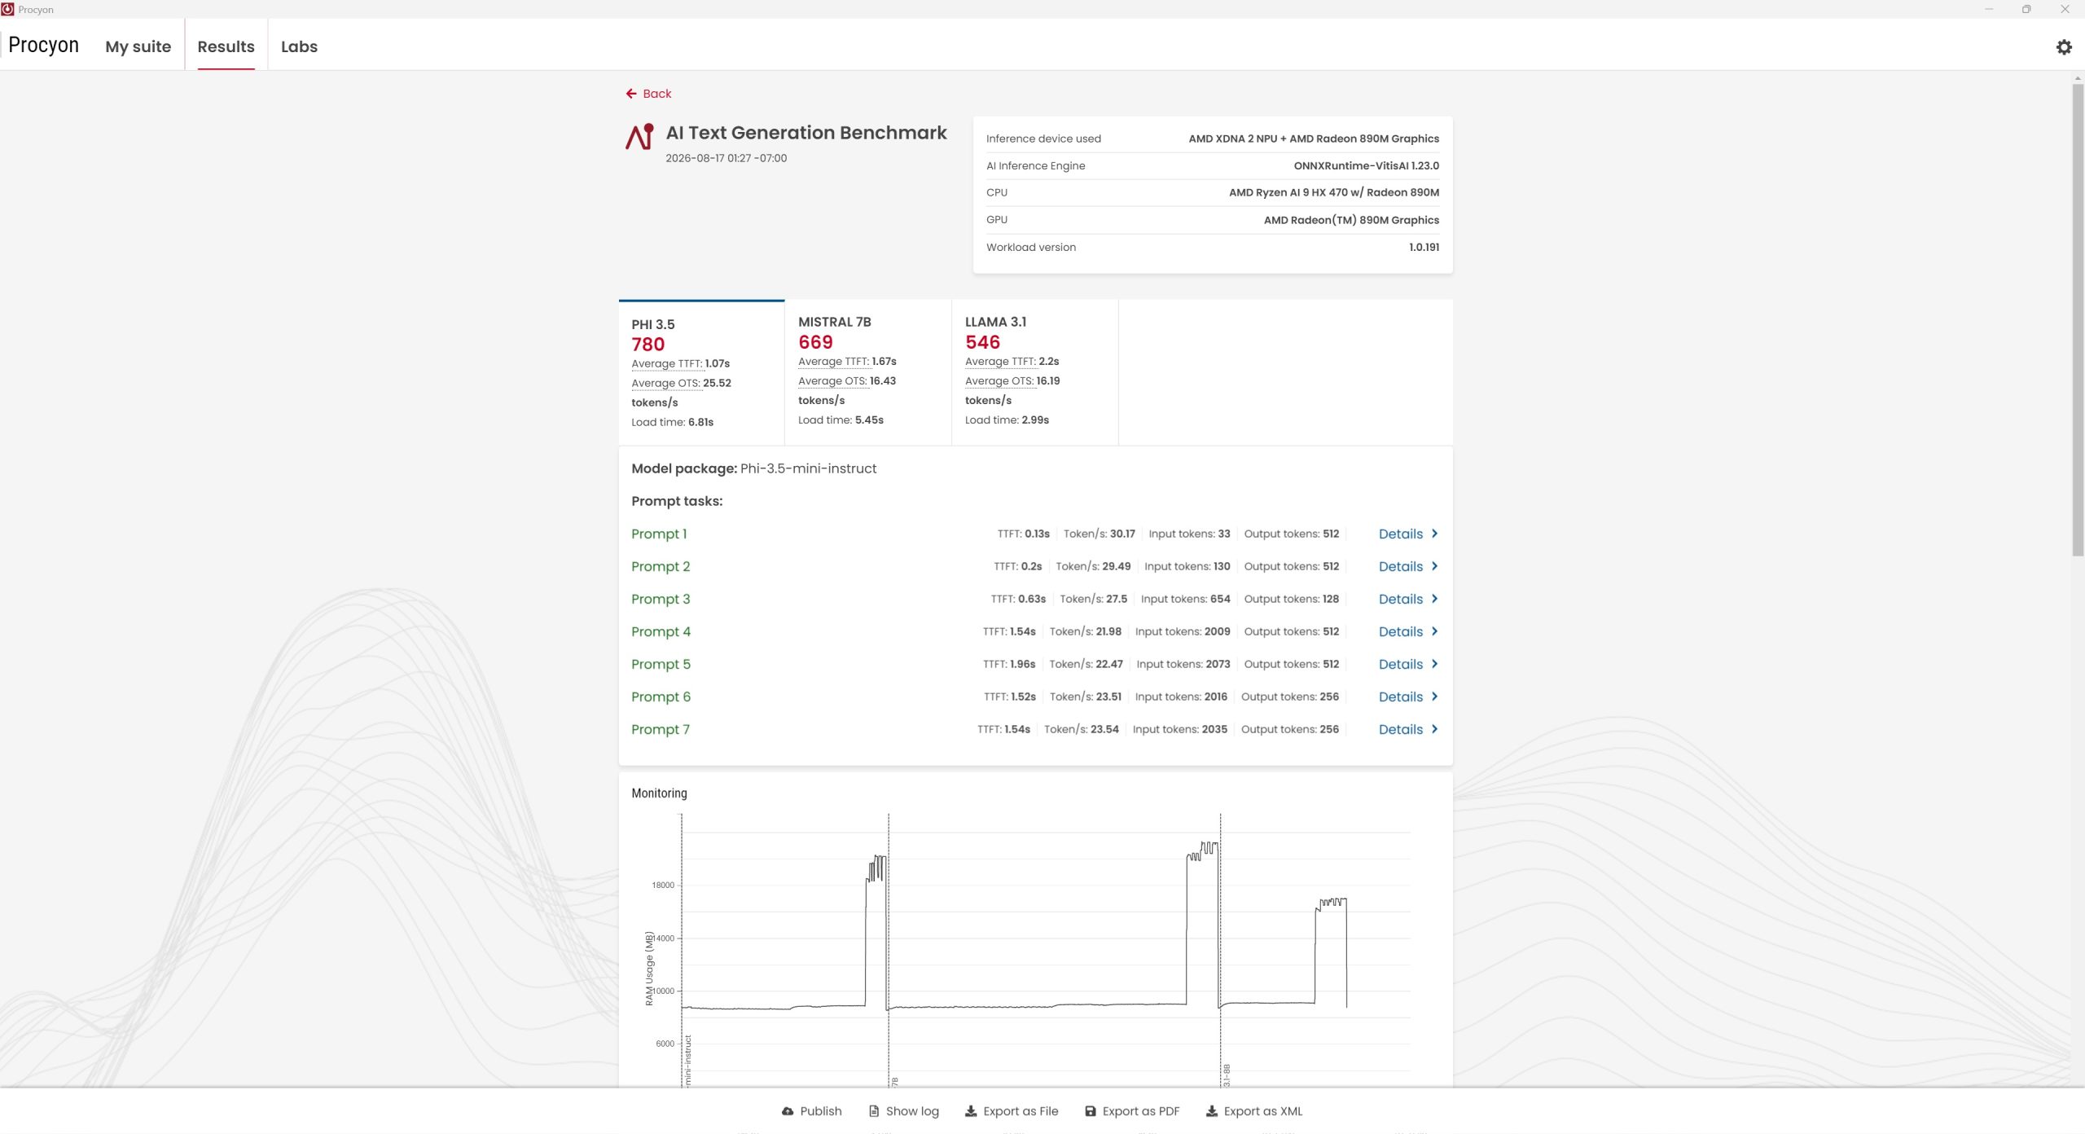Expand Prompt 4 details chevron
The height and width of the screenshot is (1134, 2085).
pyautogui.click(x=1434, y=631)
